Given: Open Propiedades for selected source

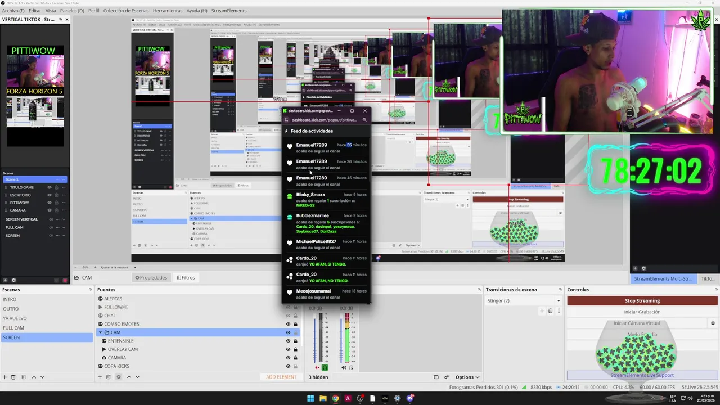Looking at the screenshot, I should point(151,277).
